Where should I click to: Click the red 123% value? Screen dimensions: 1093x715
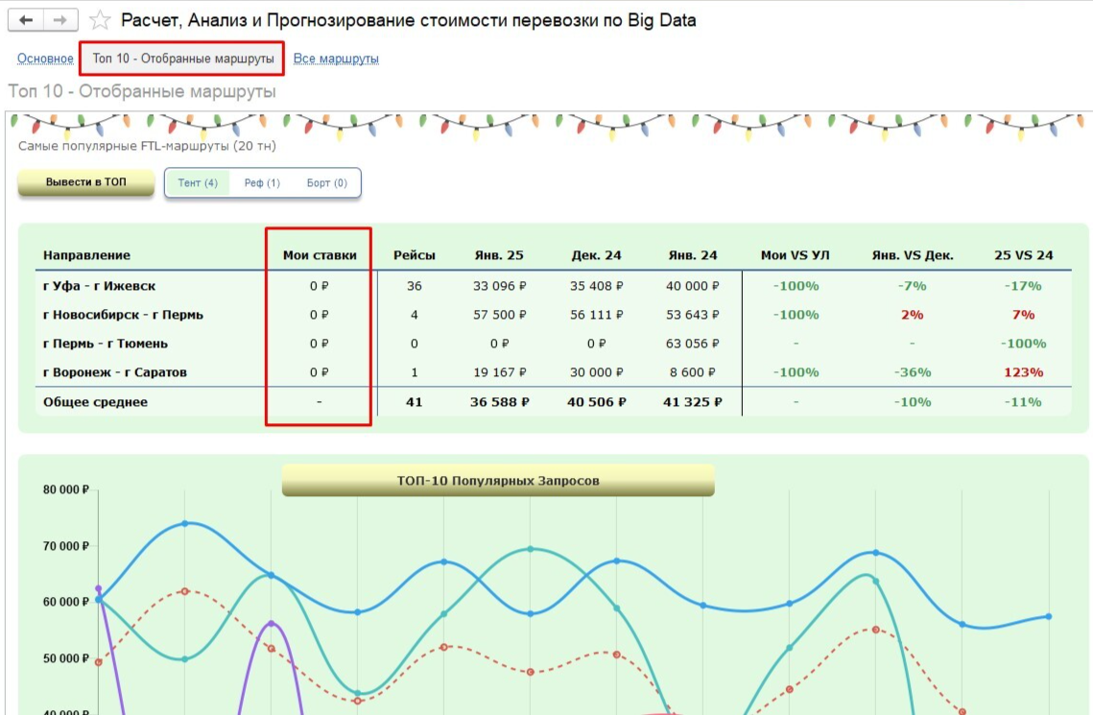coord(1023,372)
